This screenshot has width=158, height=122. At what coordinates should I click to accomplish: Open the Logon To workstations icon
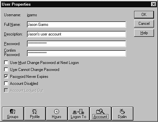click(x=78, y=114)
